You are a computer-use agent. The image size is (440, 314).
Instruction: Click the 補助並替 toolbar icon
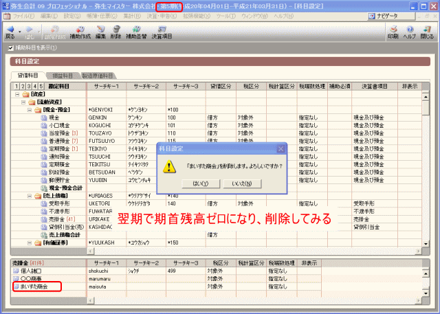pyautogui.click(x=136, y=32)
